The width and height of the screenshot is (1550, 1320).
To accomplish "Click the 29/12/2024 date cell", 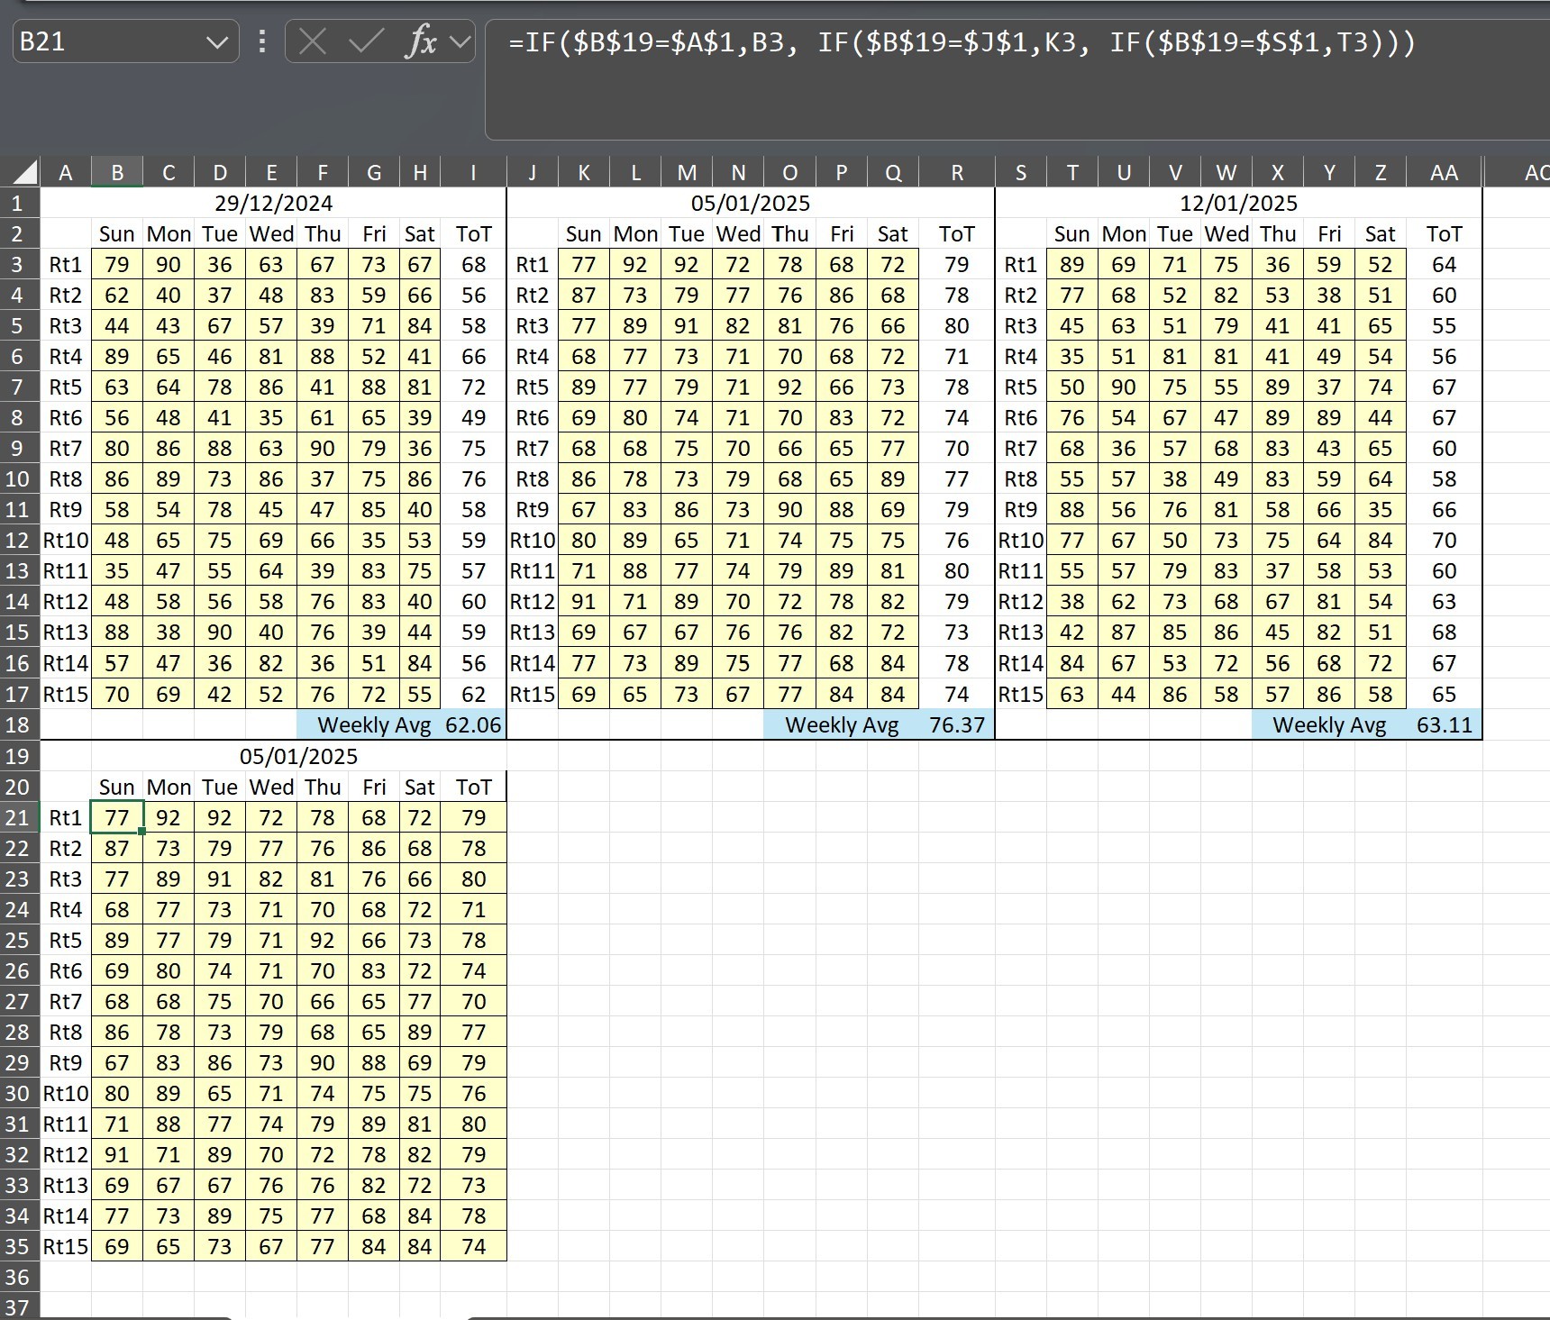I will pyautogui.click(x=274, y=203).
